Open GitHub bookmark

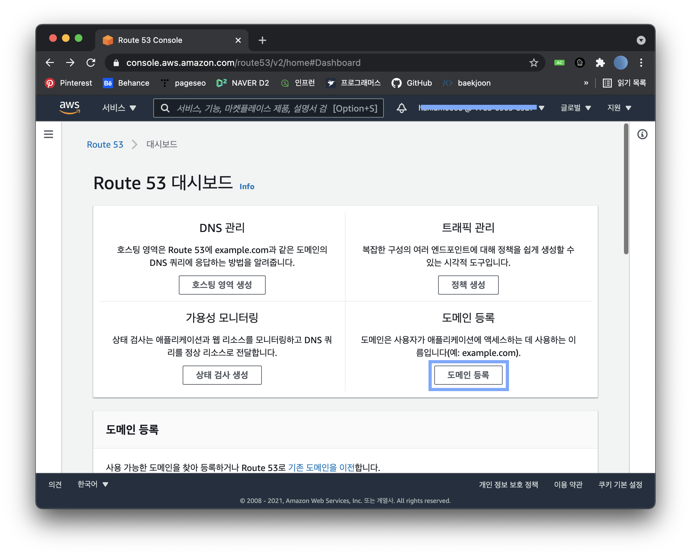click(x=412, y=83)
